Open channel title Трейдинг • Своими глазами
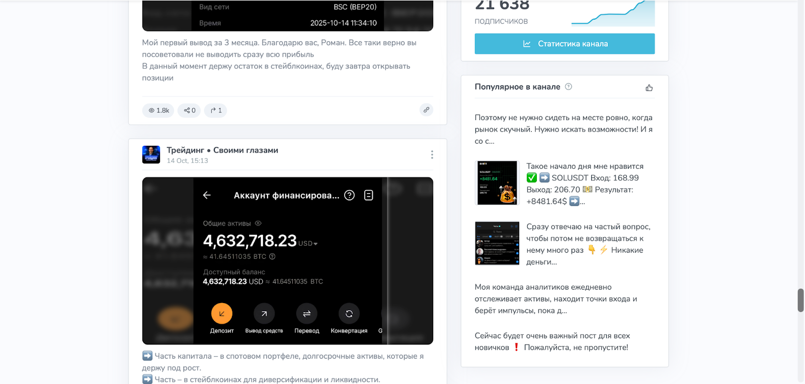Viewport: 805px width, 384px height. tap(222, 150)
